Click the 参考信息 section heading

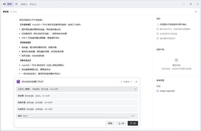160,80
